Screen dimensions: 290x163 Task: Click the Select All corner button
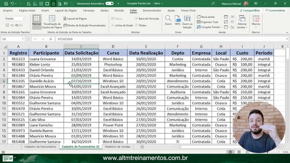tap(4, 47)
